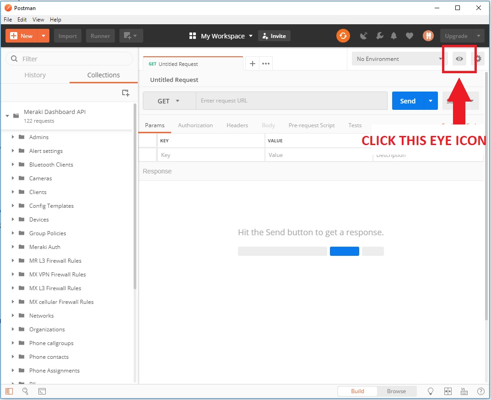Image resolution: width=491 pixels, height=400 pixels.
Task: Open the Postman console icon in status bar
Action: [42, 391]
